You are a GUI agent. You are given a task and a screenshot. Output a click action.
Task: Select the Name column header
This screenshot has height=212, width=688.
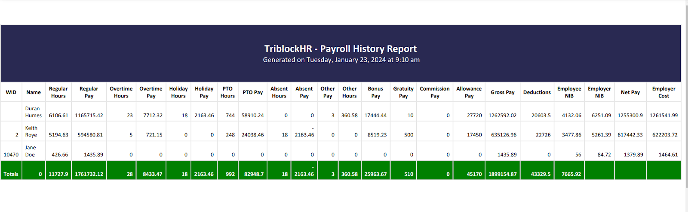pos(34,92)
